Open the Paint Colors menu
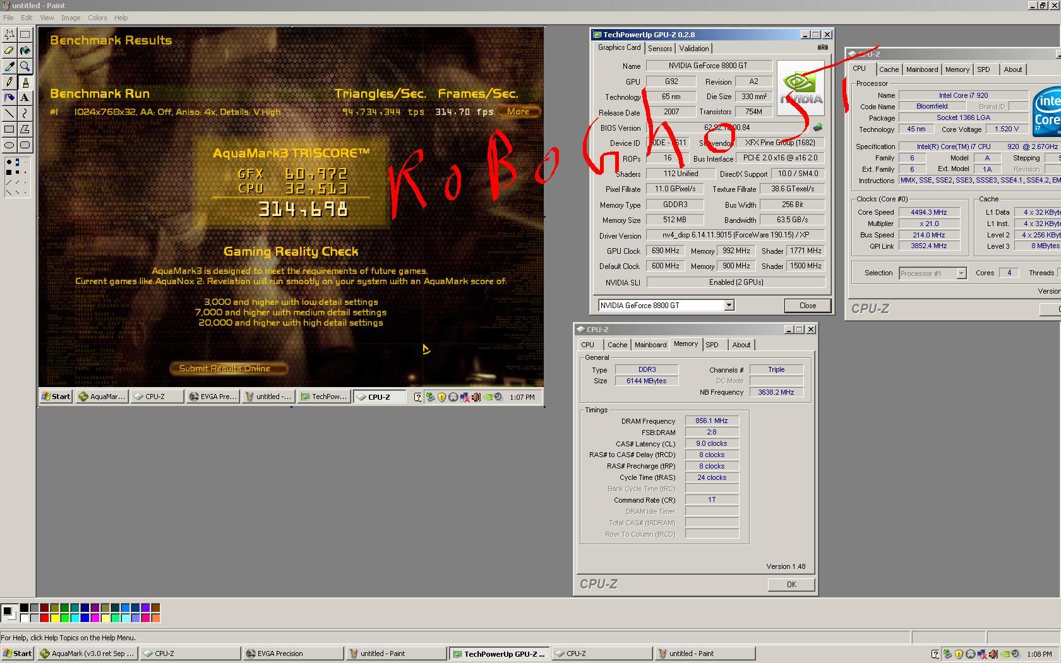This screenshot has width=1061, height=663. click(97, 18)
